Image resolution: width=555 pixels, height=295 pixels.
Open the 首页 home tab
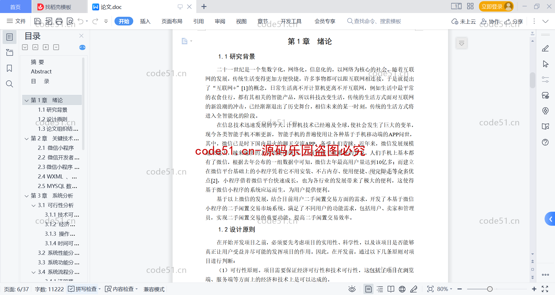coord(15,7)
